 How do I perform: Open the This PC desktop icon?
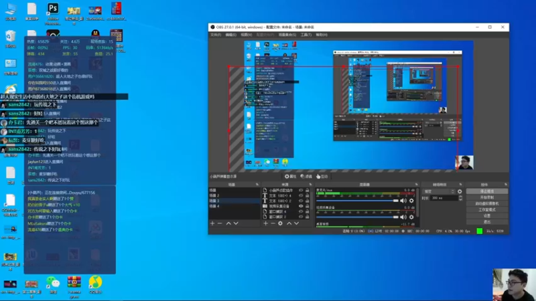11,12
